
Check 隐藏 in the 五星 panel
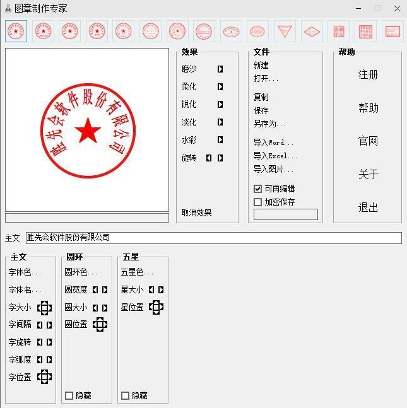pos(125,395)
